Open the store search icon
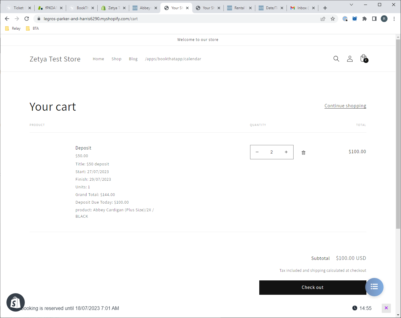Image resolution: width=401 pixels, height=318 pixels. pos(336,59)
